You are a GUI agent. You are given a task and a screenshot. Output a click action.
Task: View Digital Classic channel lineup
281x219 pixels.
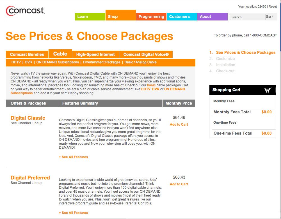26,123
